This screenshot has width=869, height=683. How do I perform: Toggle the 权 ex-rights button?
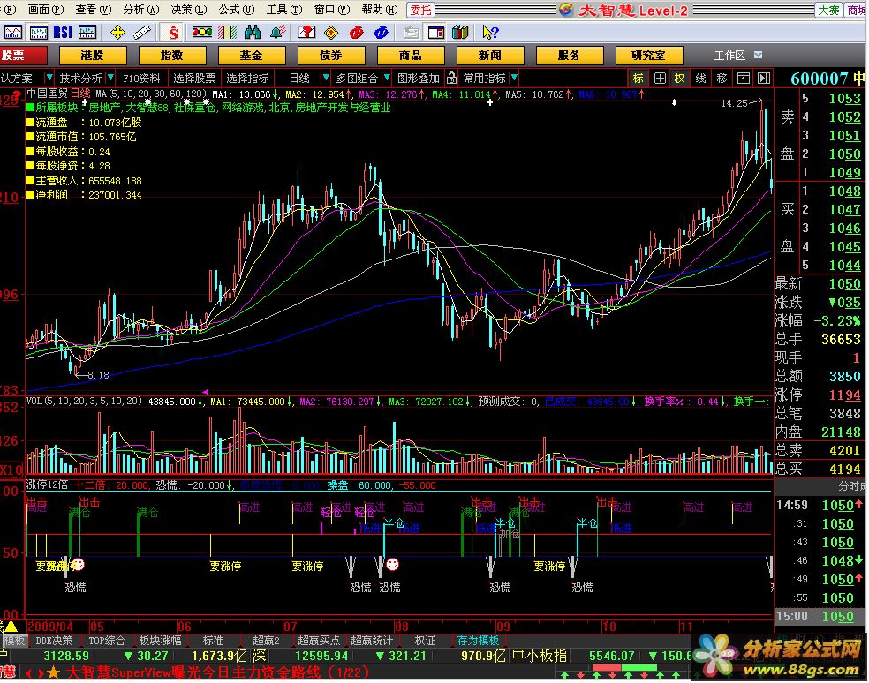point(679,79)
